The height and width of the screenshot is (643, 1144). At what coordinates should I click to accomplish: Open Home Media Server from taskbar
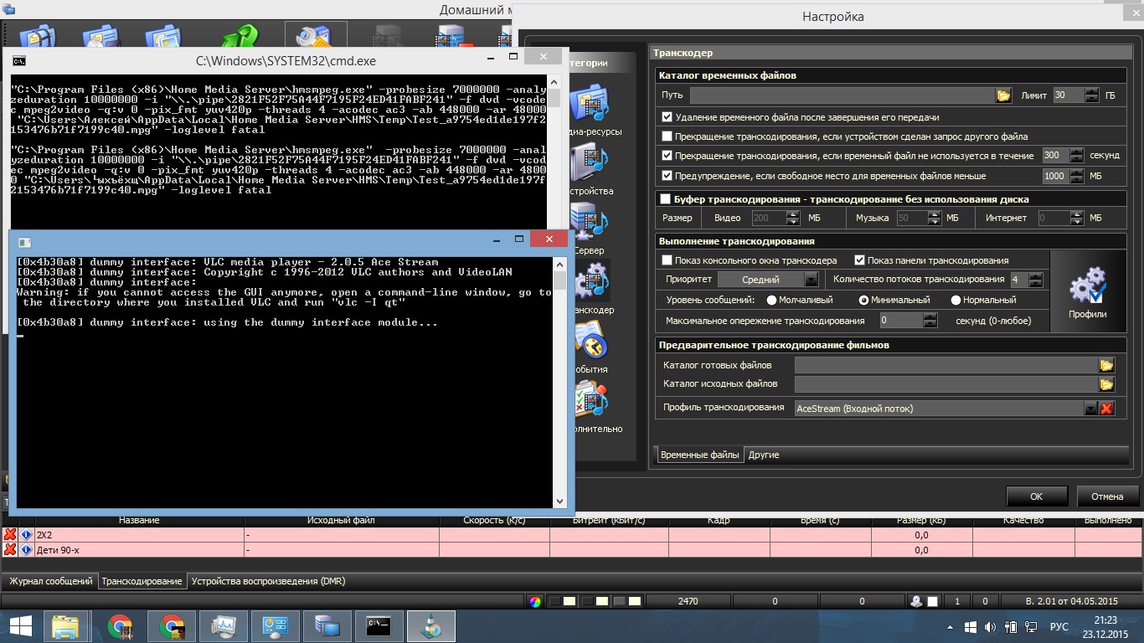click(x=327, y=626)
